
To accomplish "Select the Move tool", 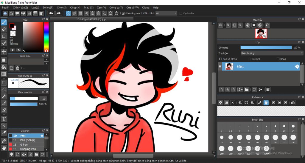I will pos(4,52).
